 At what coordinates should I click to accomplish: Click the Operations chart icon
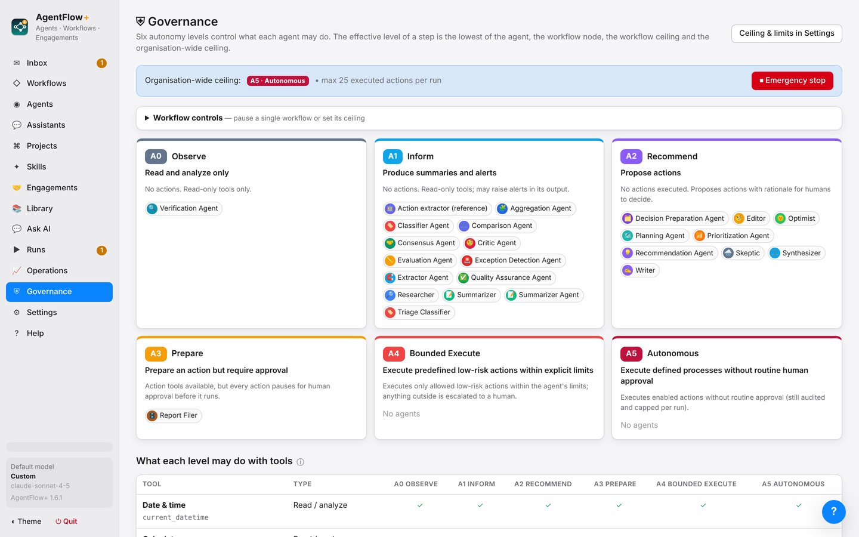coord(17,271)
